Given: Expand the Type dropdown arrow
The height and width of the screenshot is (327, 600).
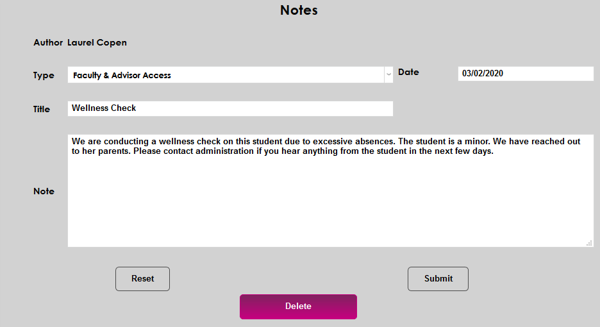Looking at the screenshot, I should [x=388, y=75].
